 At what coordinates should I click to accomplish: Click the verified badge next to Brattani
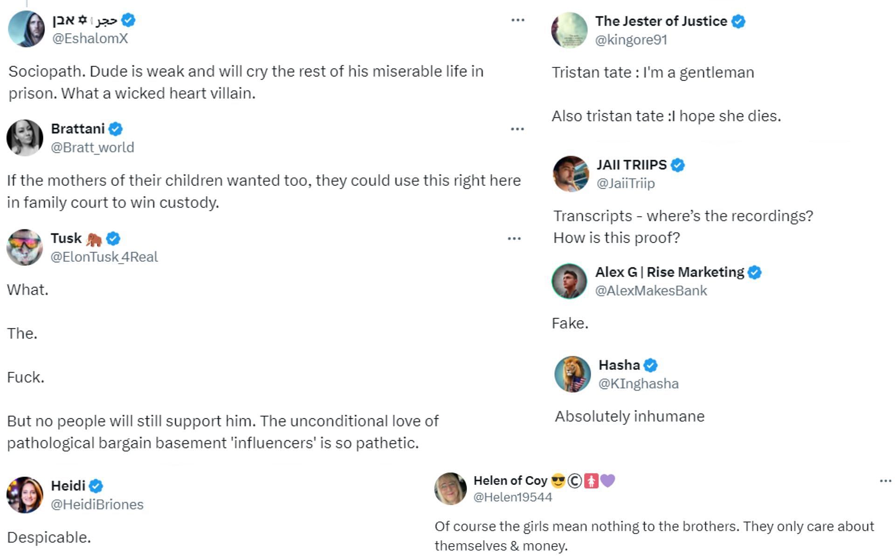coord(116,129)
